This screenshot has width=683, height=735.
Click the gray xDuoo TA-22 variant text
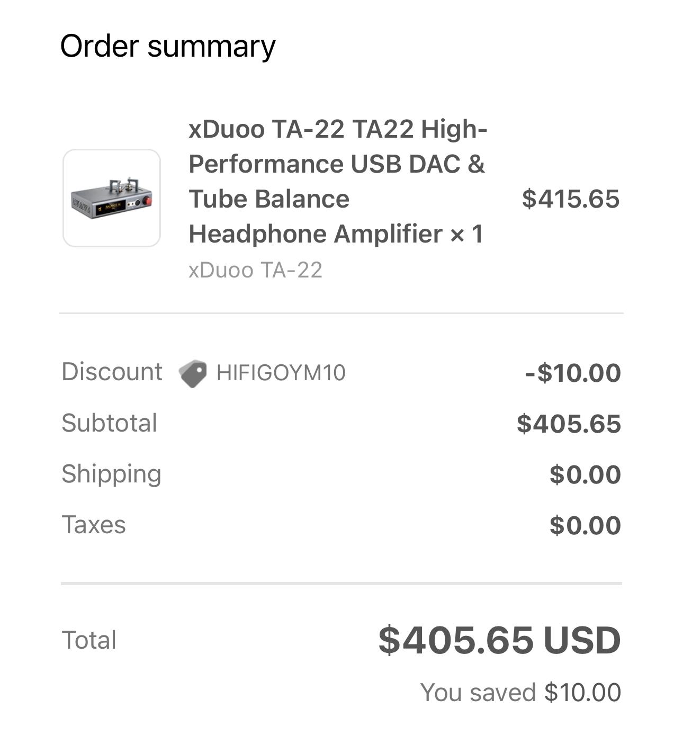coord(255,270)
